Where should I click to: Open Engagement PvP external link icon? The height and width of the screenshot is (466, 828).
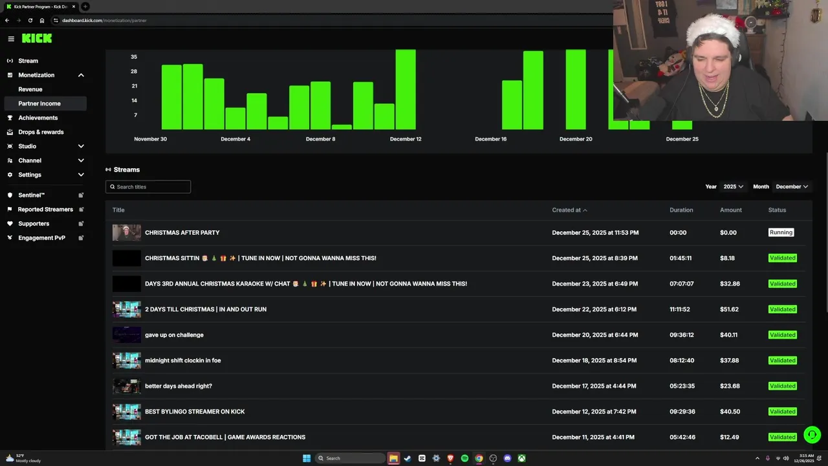tap(81, 238)
